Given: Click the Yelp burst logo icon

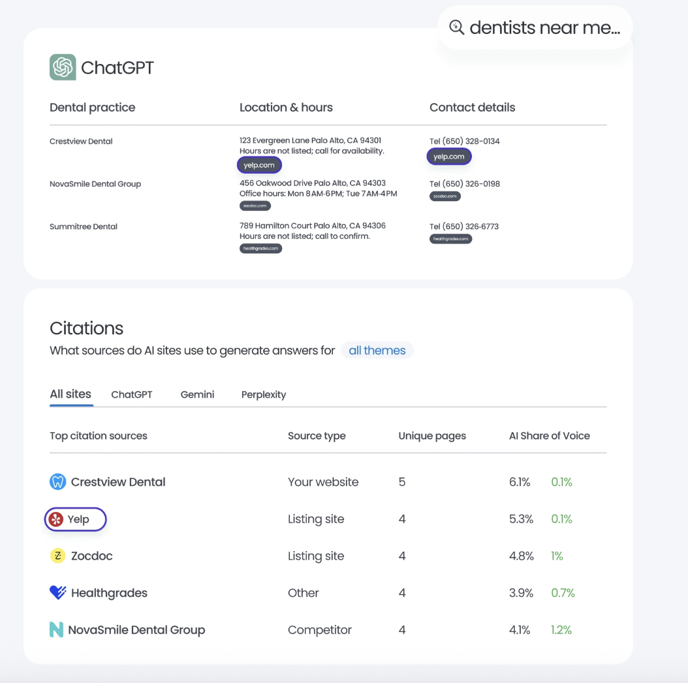Looking at the screenshot, I should [x=55, y=519].
